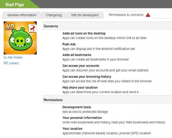
Task: Click Can access your accounts heading
Action: pos(81,66)
